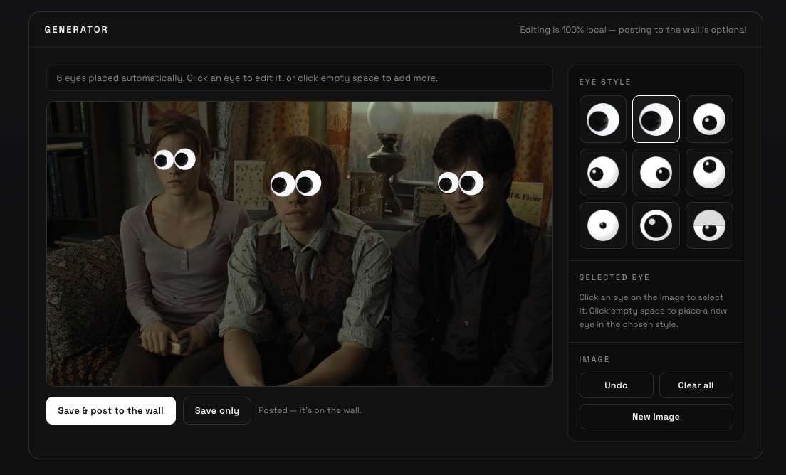Choose the half-lidded sleepy eye style
This screenshot has height=475, width=786.
[x=709, y=225]
